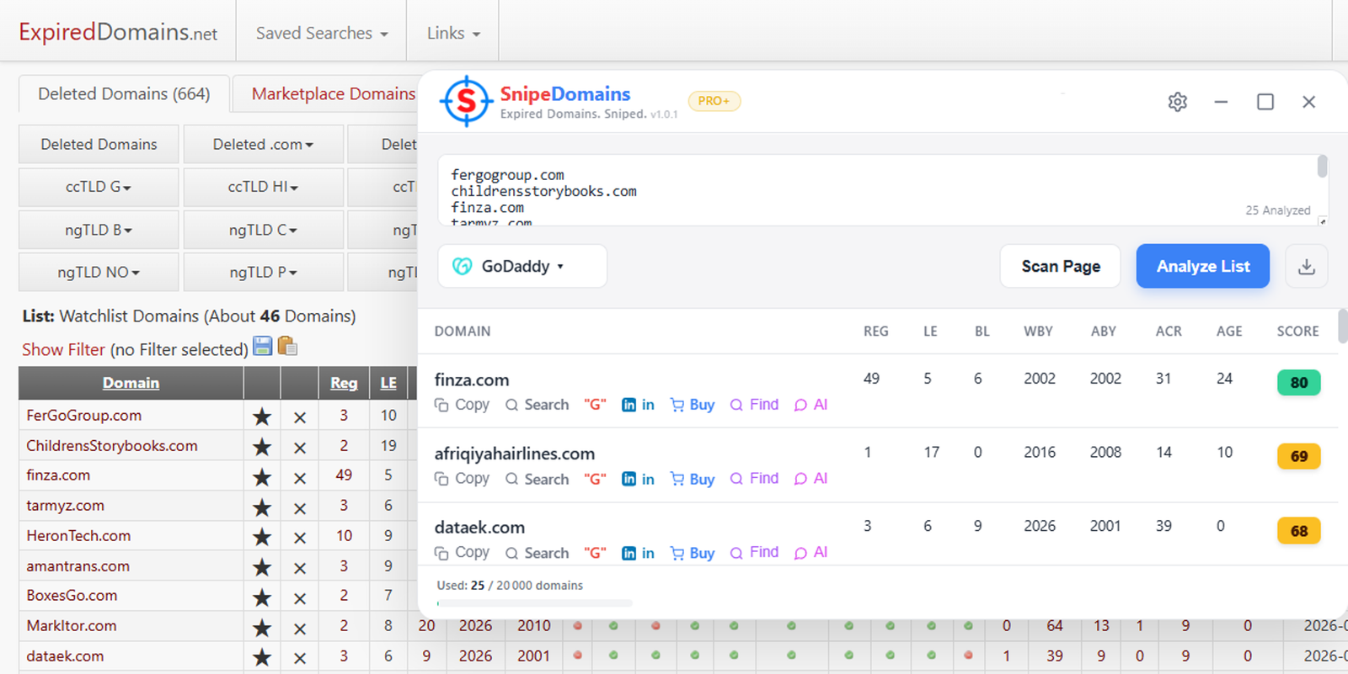This screenshot has height=674, width=1348.
Task: Toggle watchlist star for FerGoGroup.com
Action: pos(262,417)
